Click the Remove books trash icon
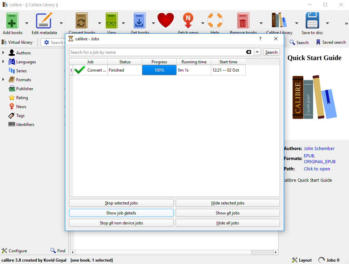This screenshot has height=264, width=349. 243,20
